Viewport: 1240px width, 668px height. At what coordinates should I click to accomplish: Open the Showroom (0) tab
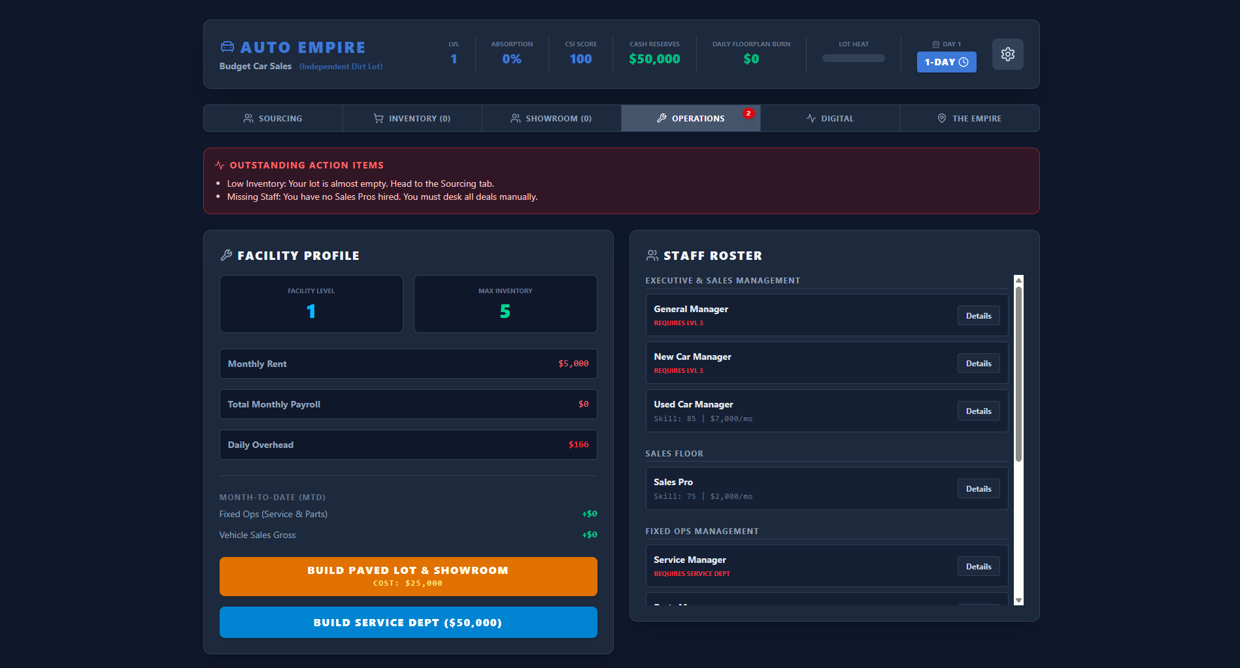pos(552,118)
